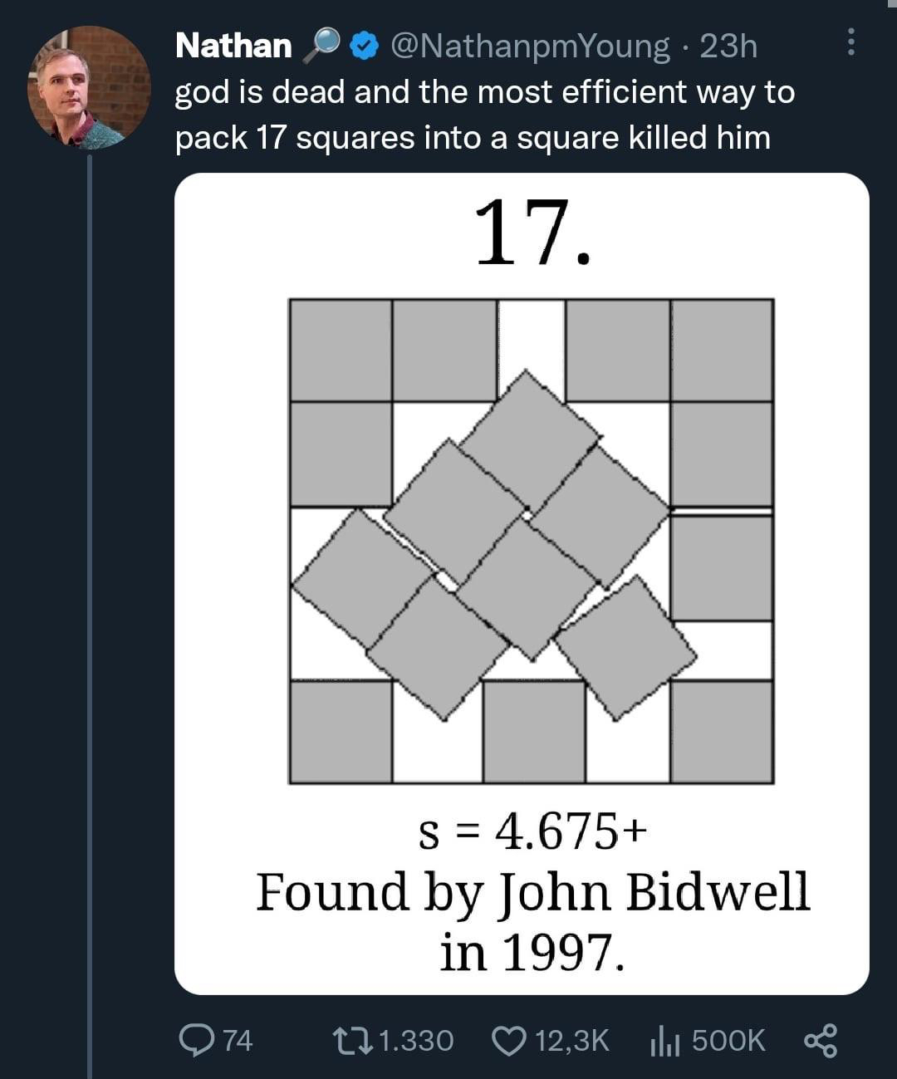The image size is (897, 1079).
Task: Click the share icon below the tweet
Action: tap(821, 1040)
